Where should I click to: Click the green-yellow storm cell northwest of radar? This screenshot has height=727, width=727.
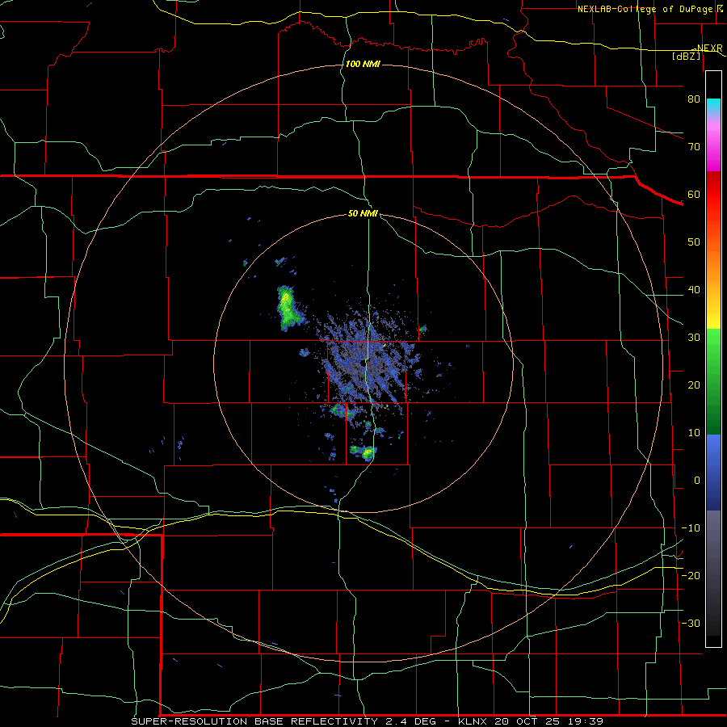click(x=288, y=309)
